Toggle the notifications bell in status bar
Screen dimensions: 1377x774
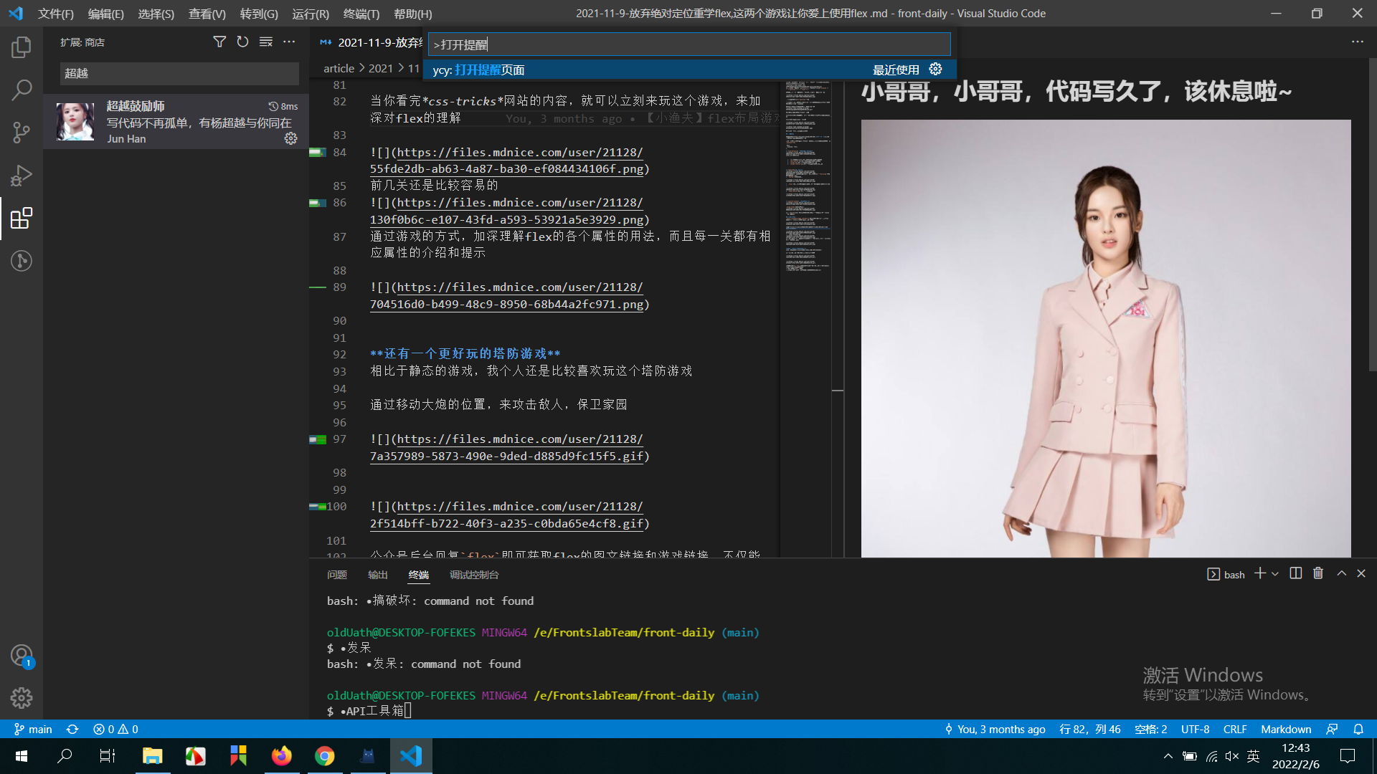[x=1358, y=729]
